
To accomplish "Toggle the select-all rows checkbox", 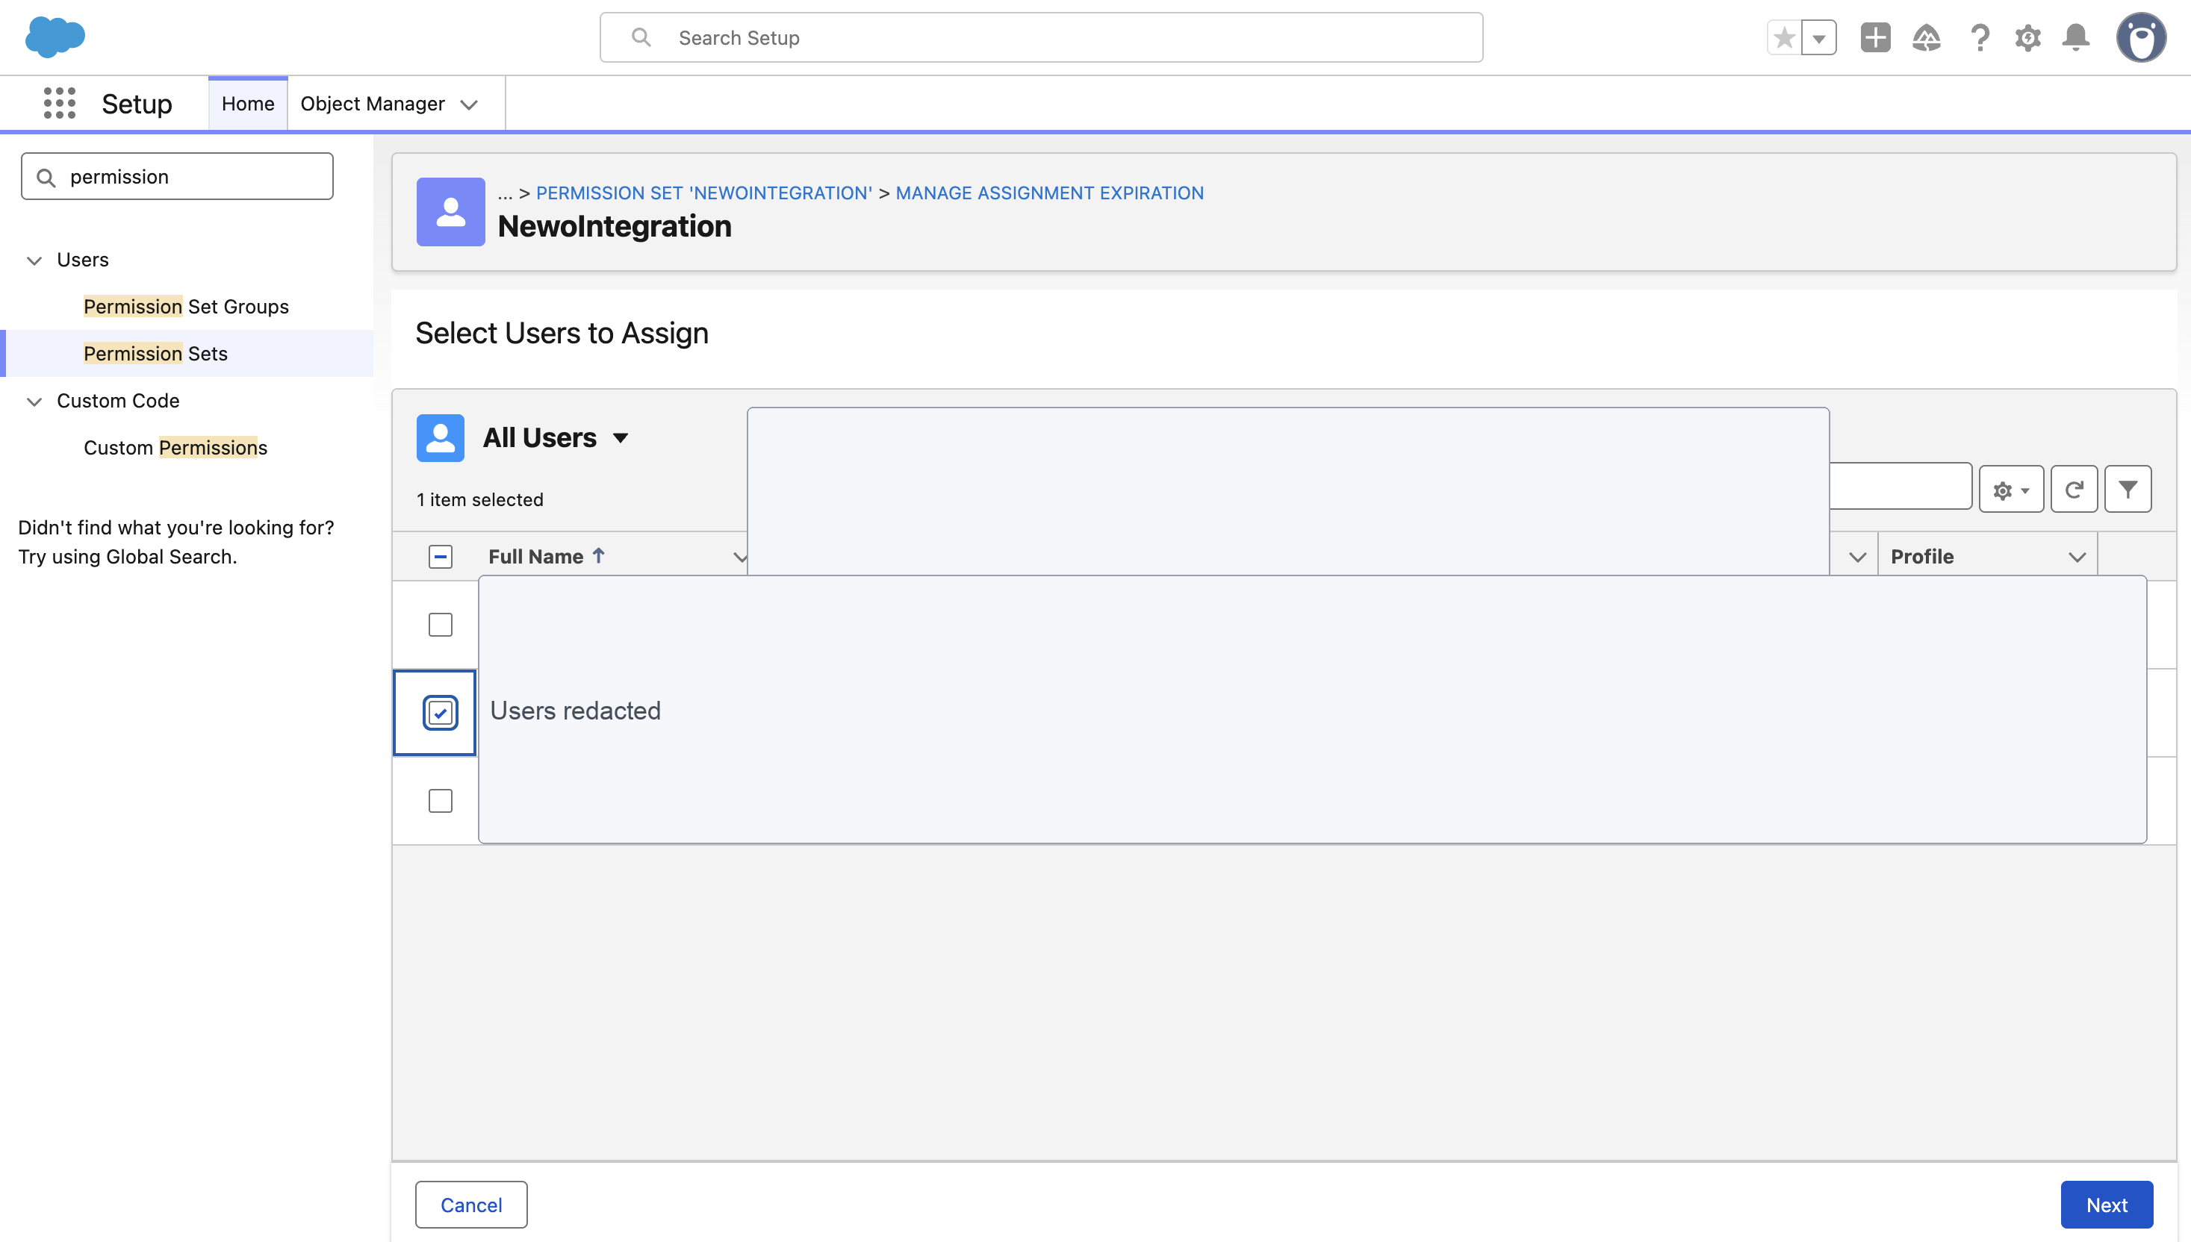I will pyautogui.click(x=441, y=557).
